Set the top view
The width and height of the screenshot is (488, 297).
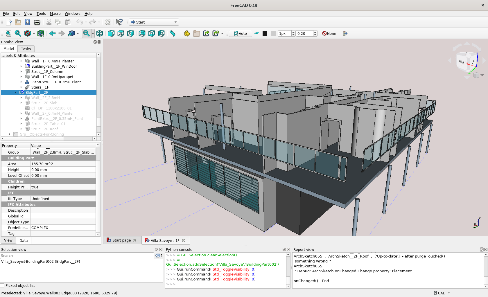[x=121, y=33]
